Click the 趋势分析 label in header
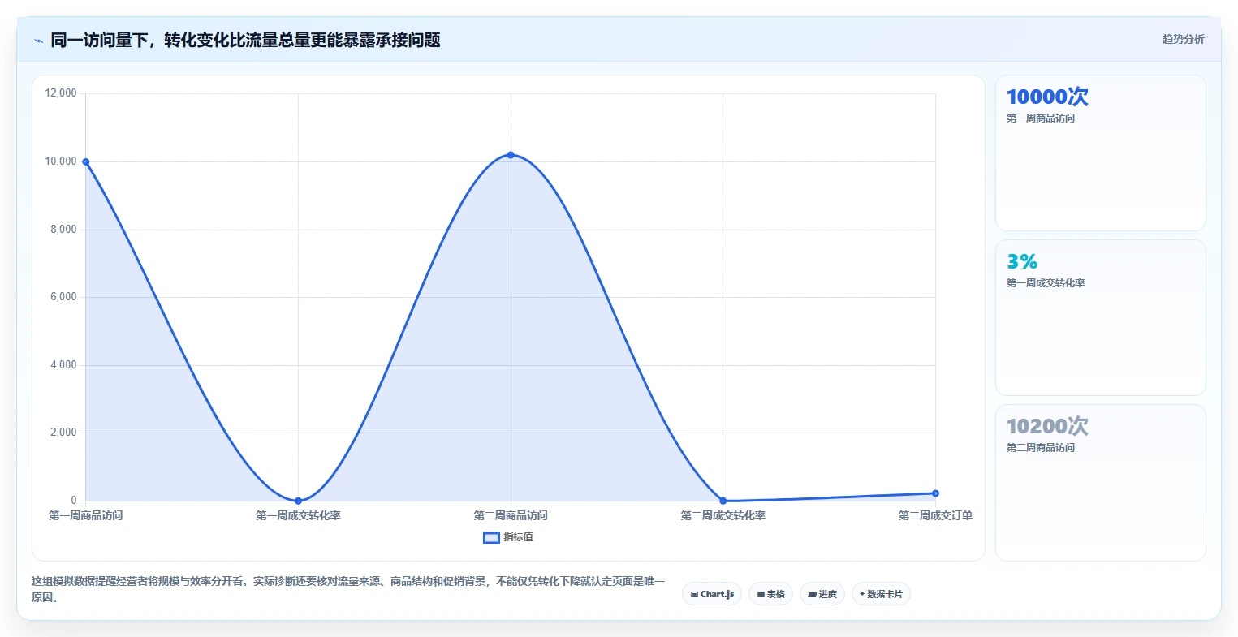This screenshot has height=637, width=1238. [1183, 39]
